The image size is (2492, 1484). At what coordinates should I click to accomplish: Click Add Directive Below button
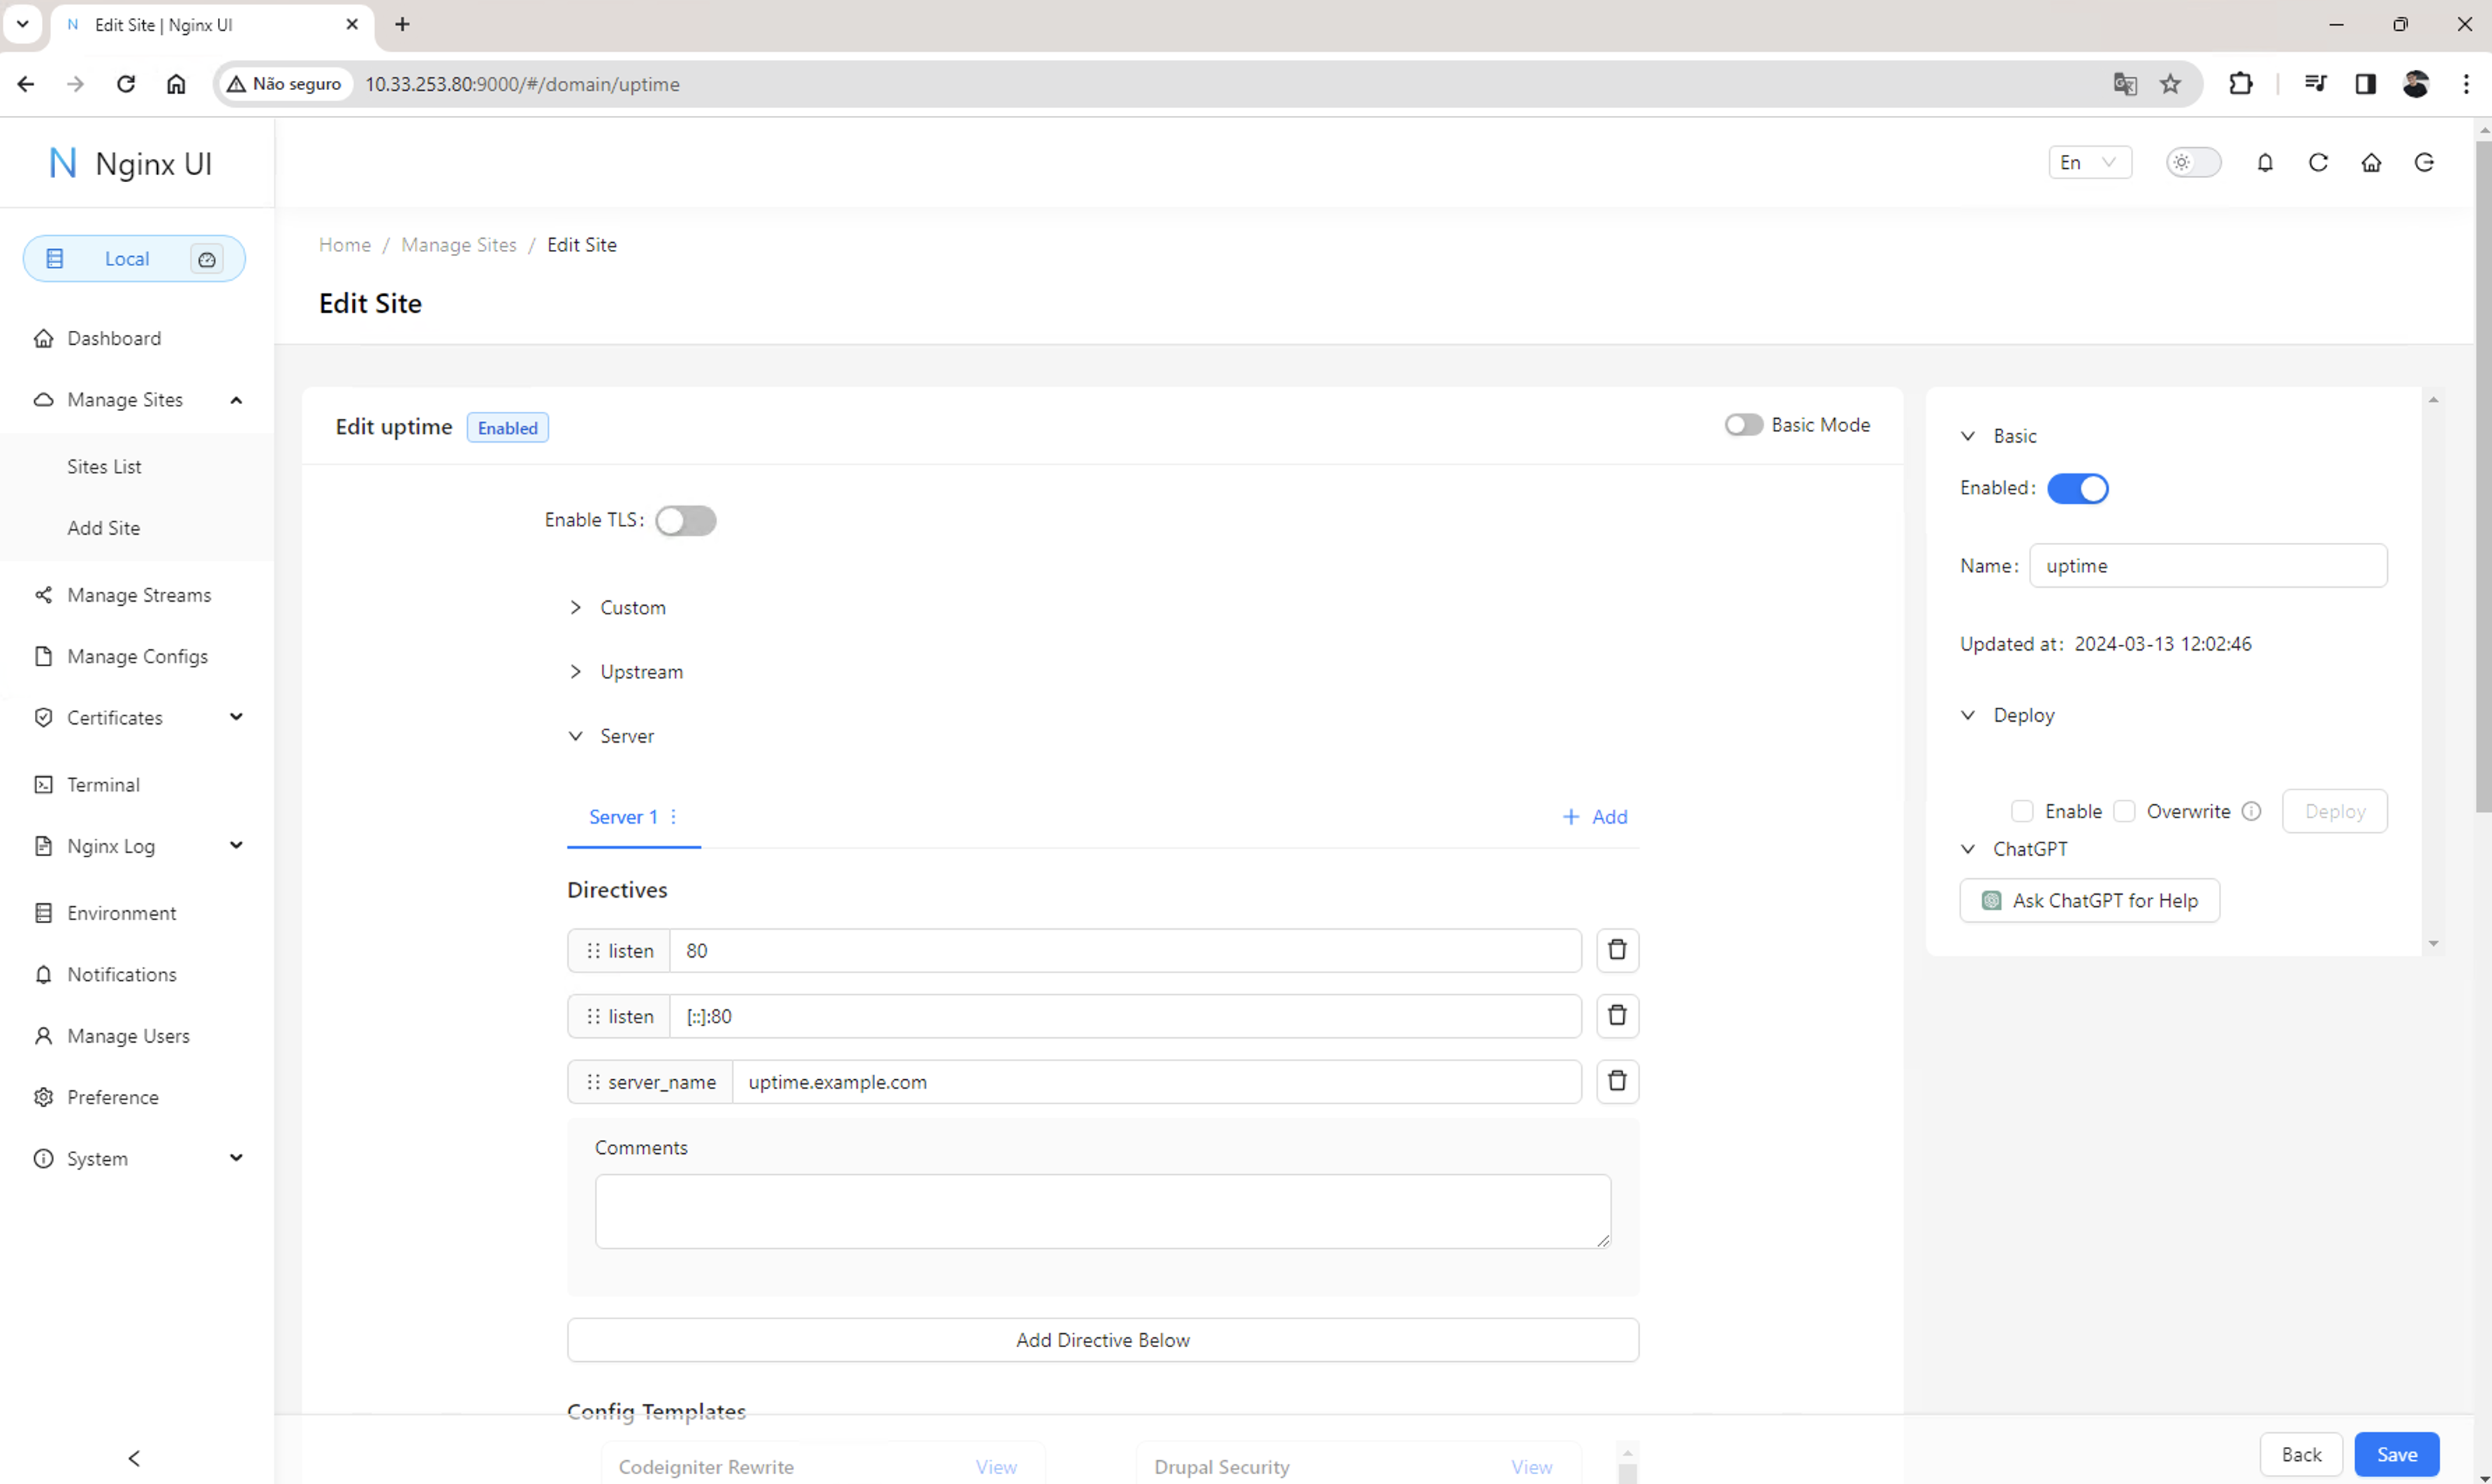(x=1102, y=1340)
